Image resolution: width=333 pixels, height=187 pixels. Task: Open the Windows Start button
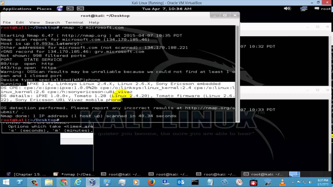tap(6, 182)
